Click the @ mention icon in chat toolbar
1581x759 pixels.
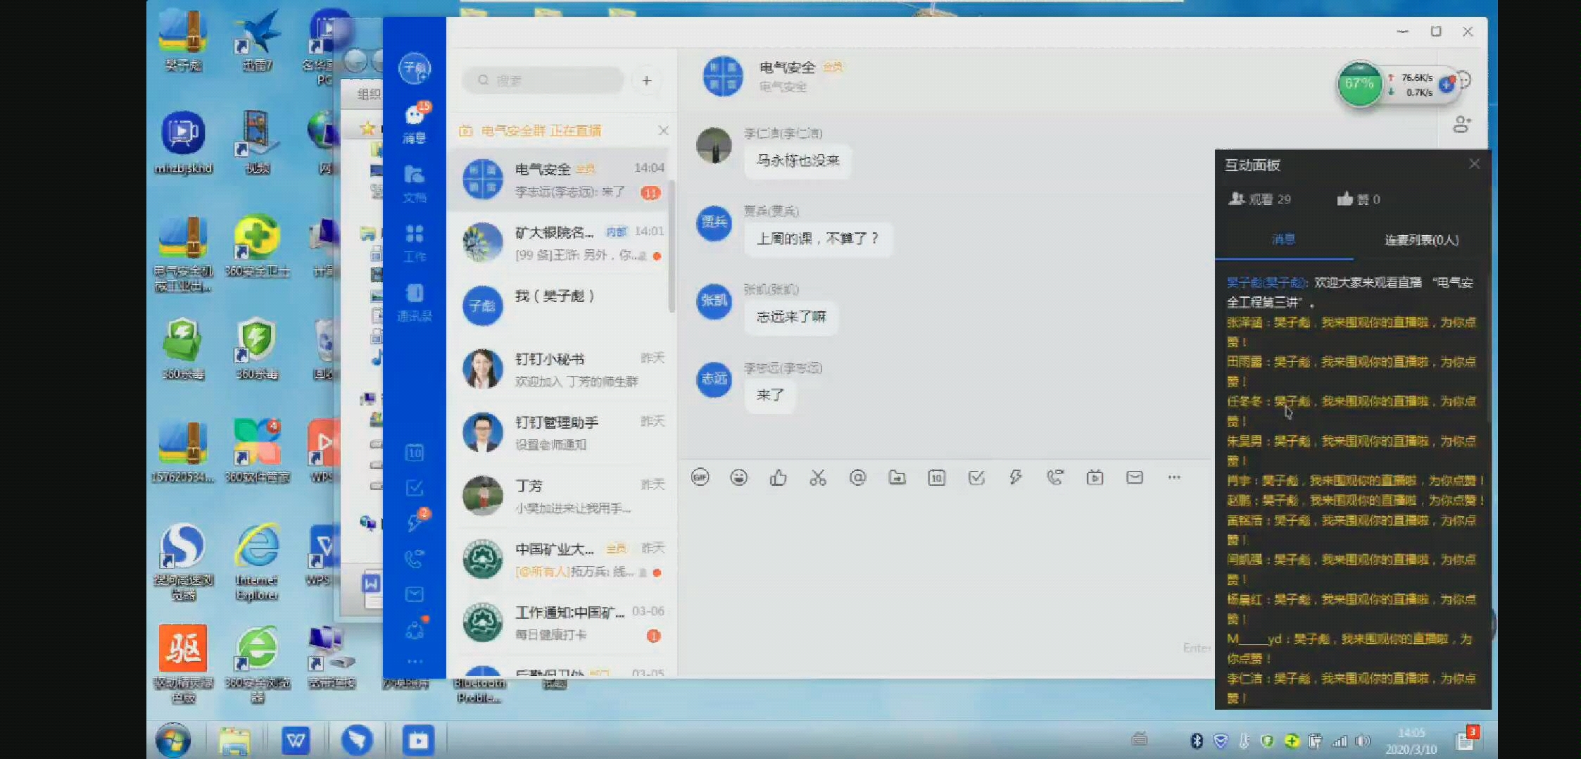point(857,477)
